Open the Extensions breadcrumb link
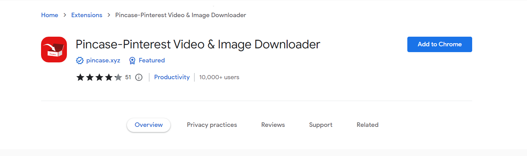This screenshot has height=156, width=527. point(87,15)
